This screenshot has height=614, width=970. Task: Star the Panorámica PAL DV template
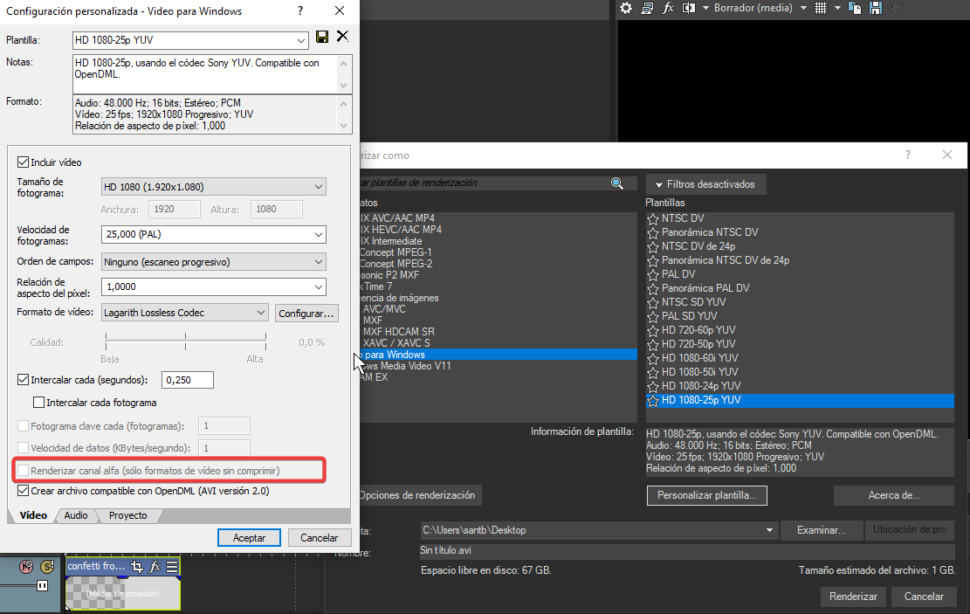point(653,288)
